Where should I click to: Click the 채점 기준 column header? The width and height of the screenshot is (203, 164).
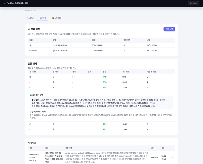pyautogui.click(x=69, y=148)
